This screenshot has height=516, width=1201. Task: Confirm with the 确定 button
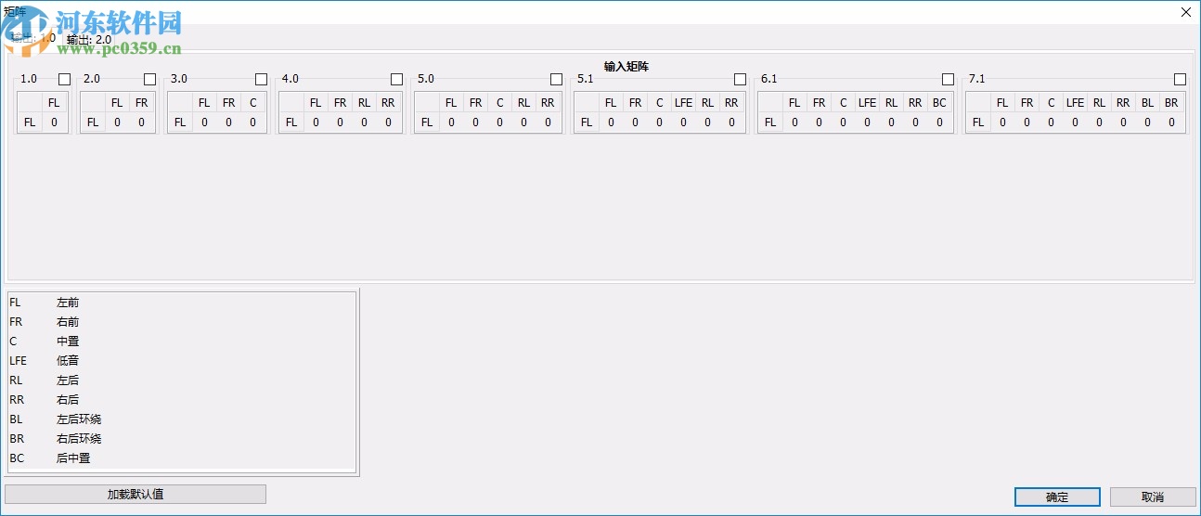[1057, 497]
